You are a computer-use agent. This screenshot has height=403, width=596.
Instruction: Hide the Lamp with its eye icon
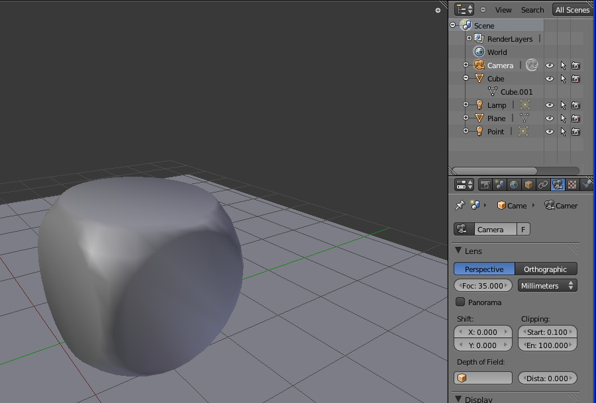[549, 105]
